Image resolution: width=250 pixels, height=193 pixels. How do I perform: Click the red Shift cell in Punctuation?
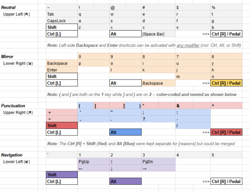point(62,126)
